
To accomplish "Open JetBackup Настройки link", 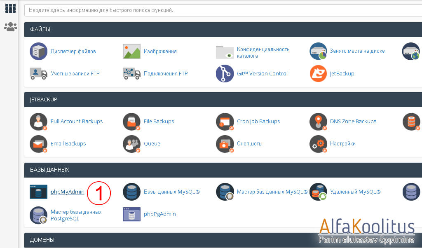I will (342, 144).
